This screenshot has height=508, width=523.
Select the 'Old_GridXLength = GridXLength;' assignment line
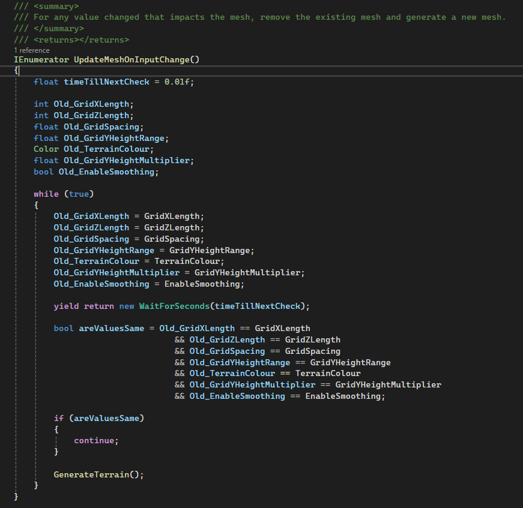pyautogui.click(x=128, y=216)
